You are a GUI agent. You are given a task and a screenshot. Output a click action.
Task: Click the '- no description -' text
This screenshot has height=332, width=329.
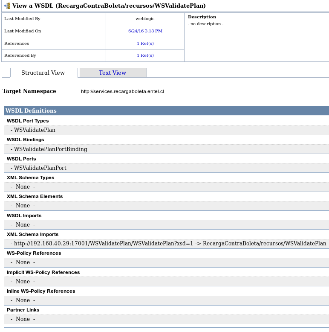(x=206, y=24)
